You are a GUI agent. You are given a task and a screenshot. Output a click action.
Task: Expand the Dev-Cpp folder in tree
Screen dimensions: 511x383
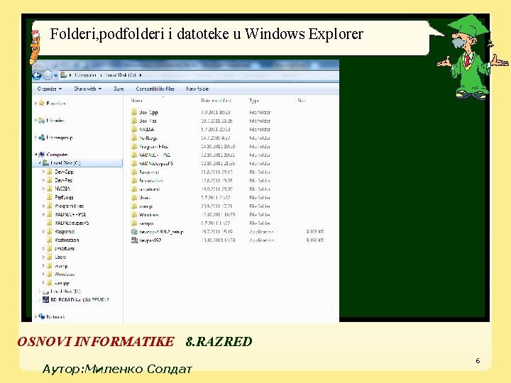coord(43,172)
